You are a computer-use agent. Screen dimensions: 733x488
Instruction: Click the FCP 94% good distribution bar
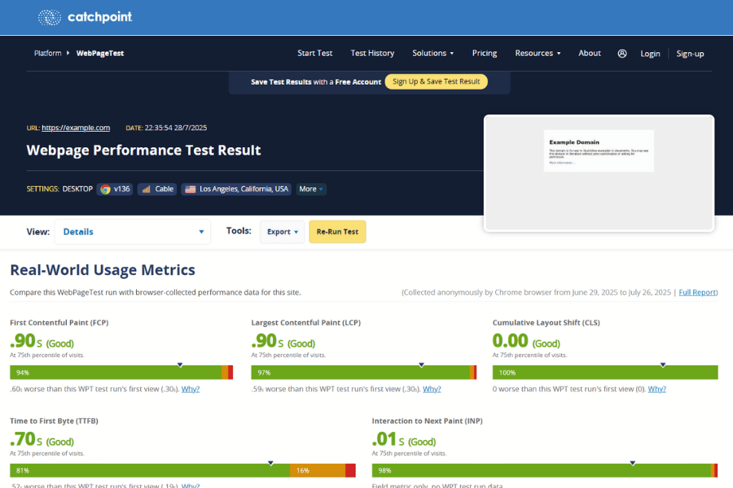click(x=116, y=373)
